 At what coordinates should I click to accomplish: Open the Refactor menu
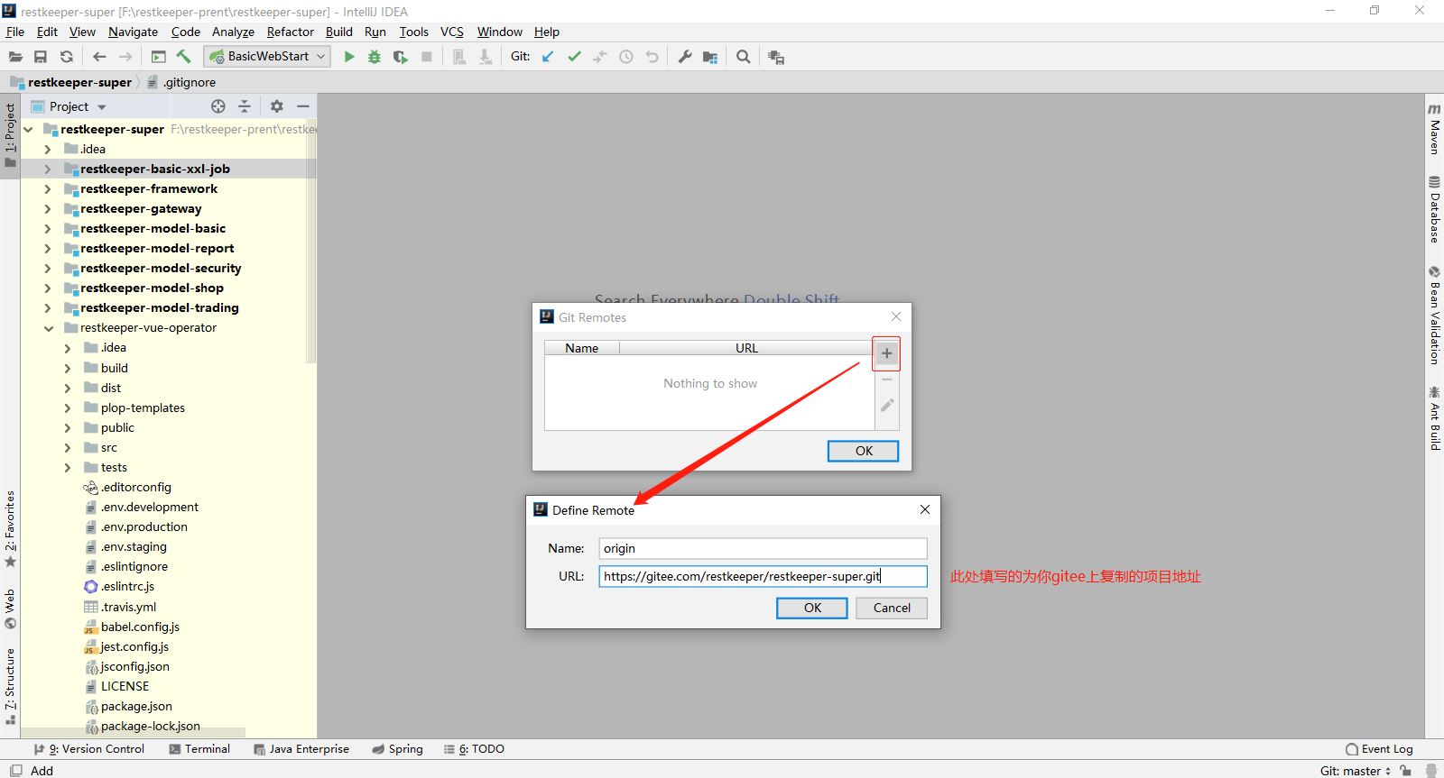tap(291, 32)
